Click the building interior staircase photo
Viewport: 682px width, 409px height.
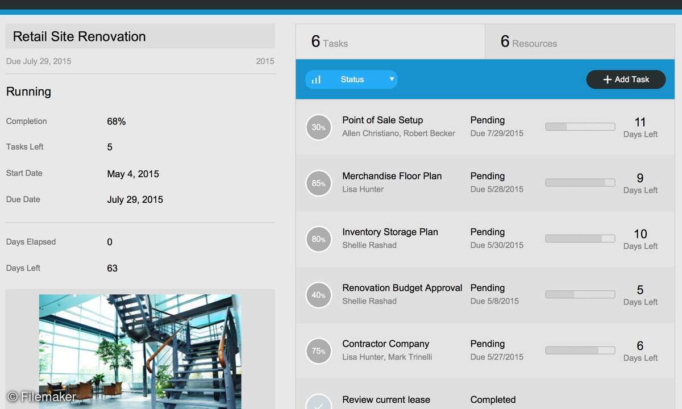point(140,351)
